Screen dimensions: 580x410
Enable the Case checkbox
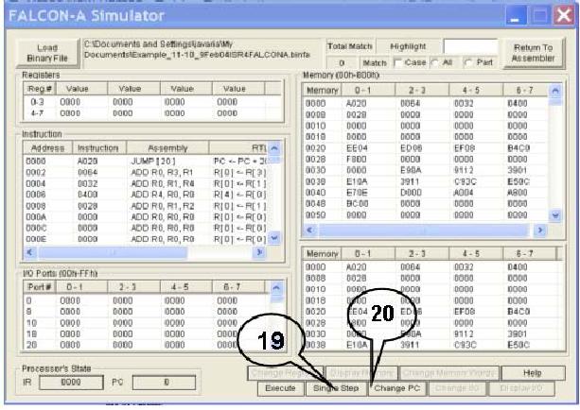pos(398,62)
